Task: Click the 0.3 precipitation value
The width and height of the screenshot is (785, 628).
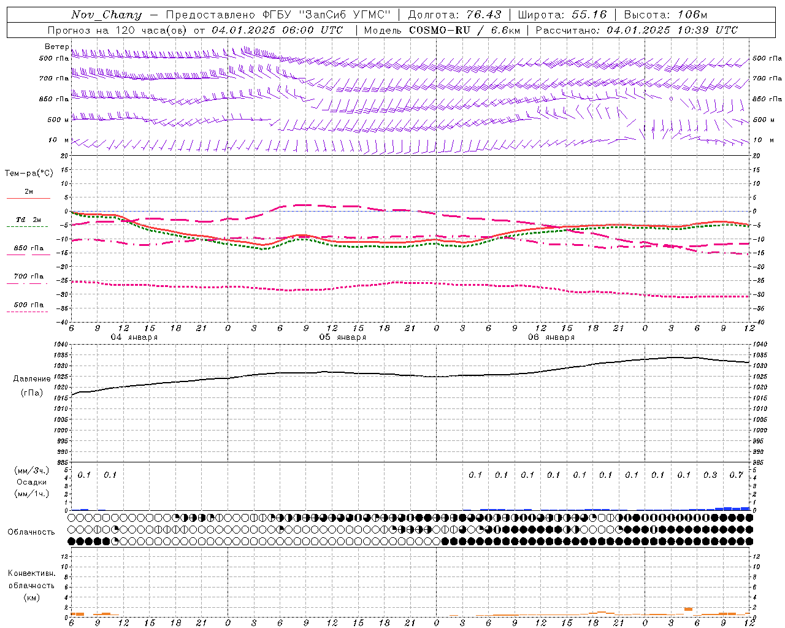Action: 710,475
